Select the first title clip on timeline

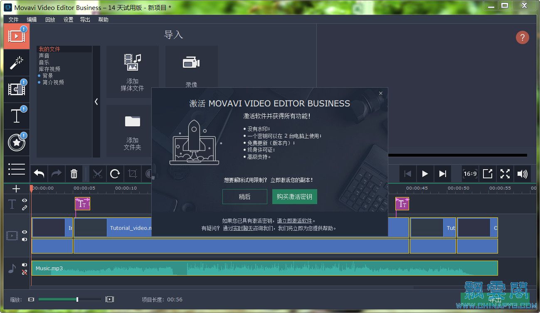[82, 204]
